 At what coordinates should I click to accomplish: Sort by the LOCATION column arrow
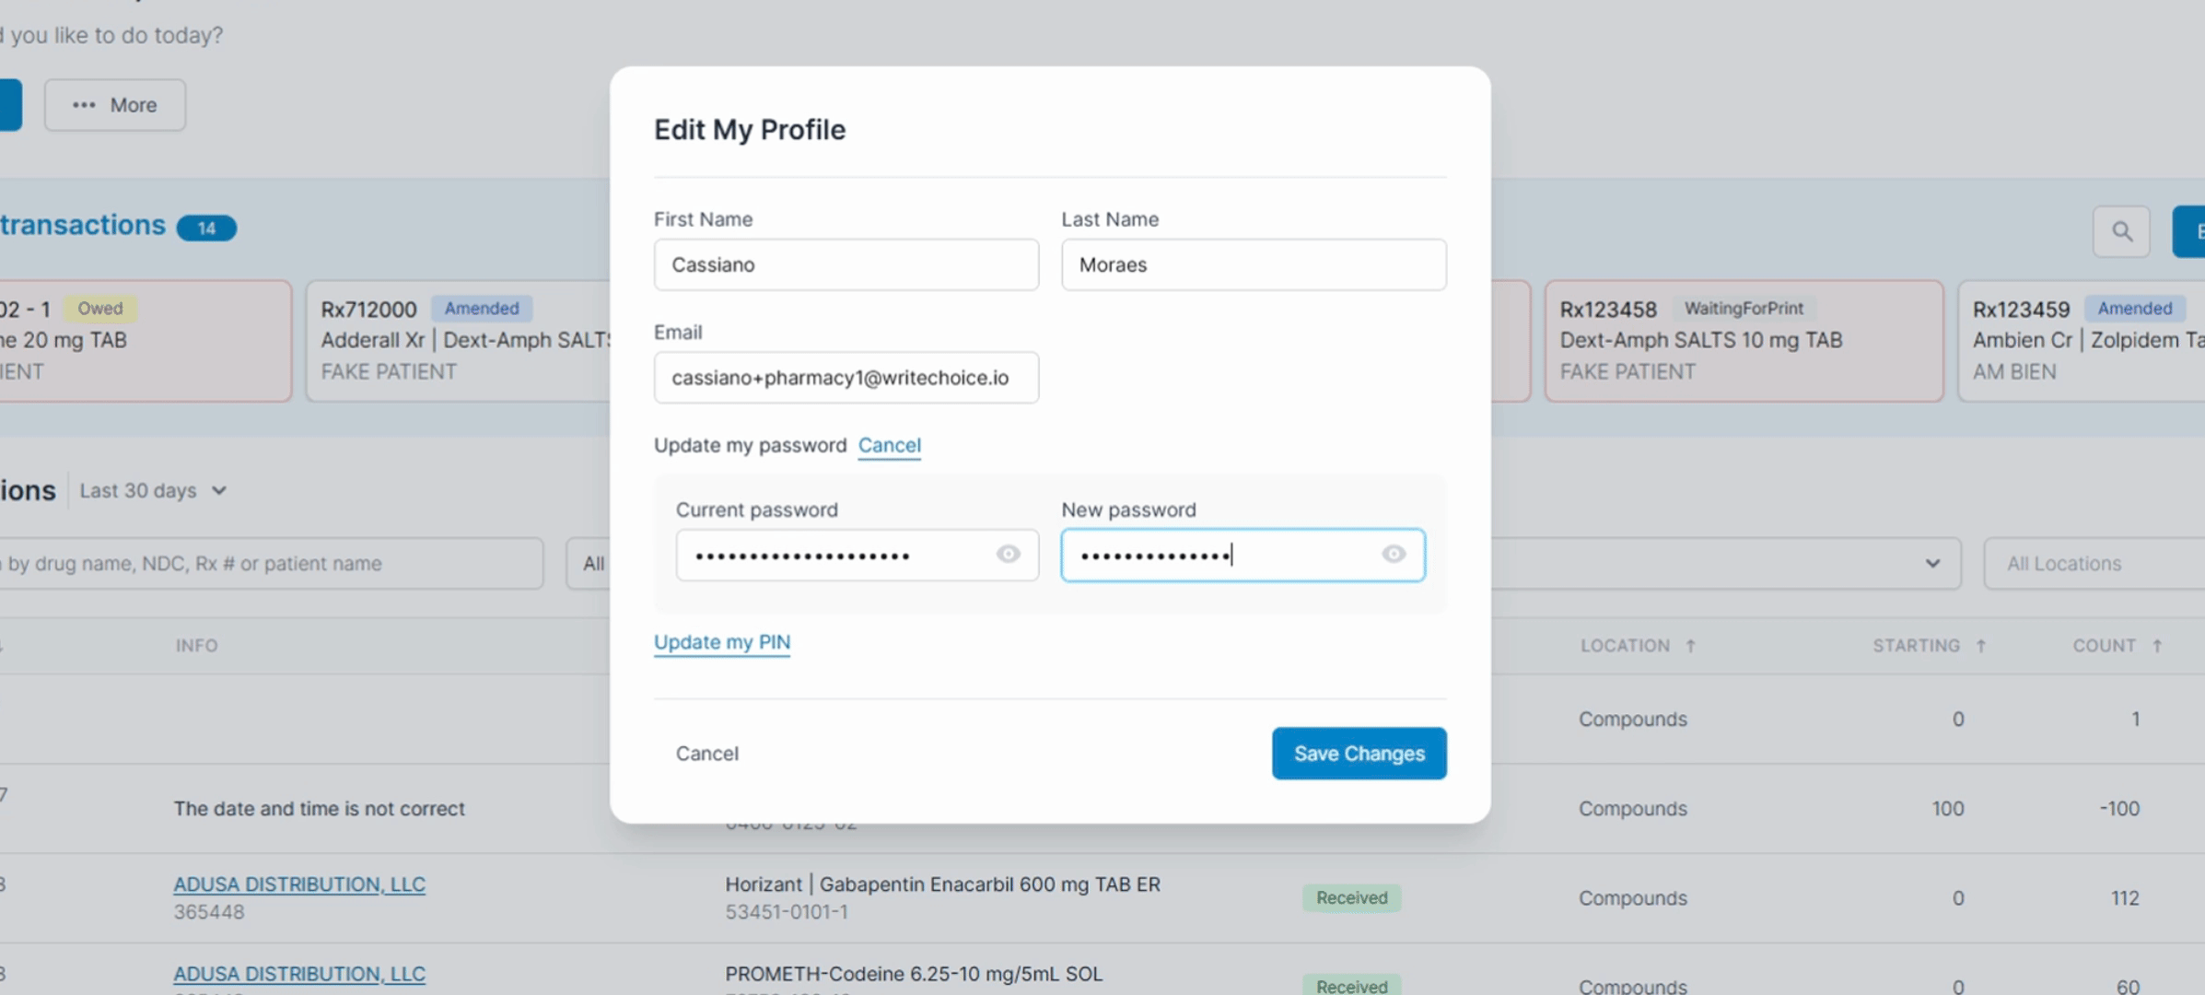click(x=1690, y=646)
